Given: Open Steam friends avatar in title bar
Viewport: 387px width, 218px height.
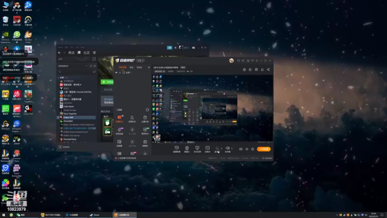Looking at the screenshot, I should coord(181,47).
